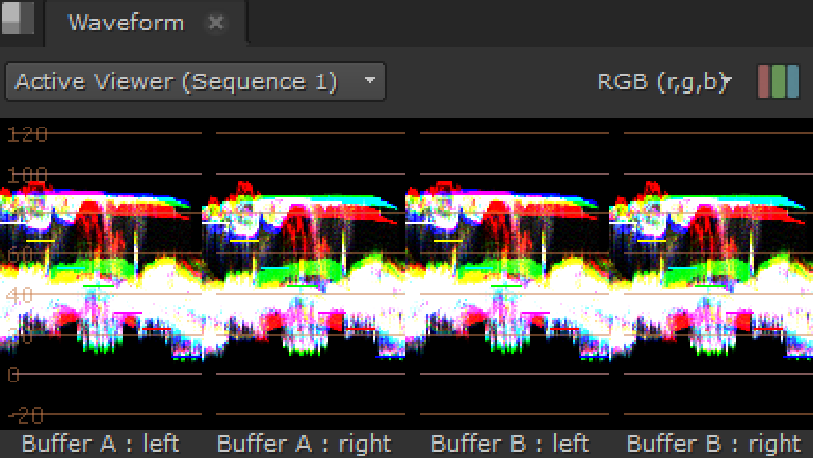Click the 100 level line label
Image resolution: width=813 pixels, height=458 pixels.
(x=26, y=175)
